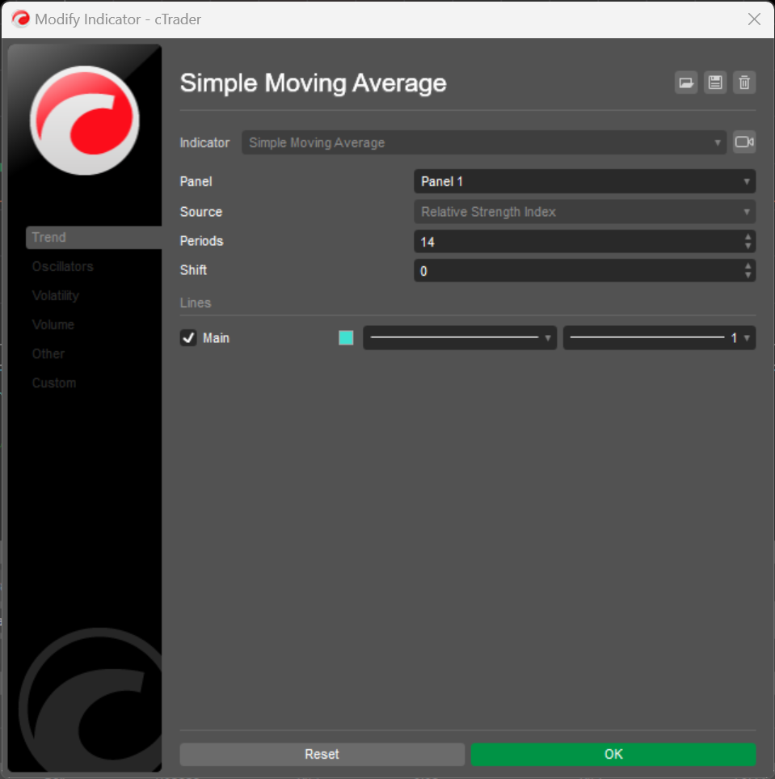
Task: Open the Custom indicators category
Action: point(54,383)
